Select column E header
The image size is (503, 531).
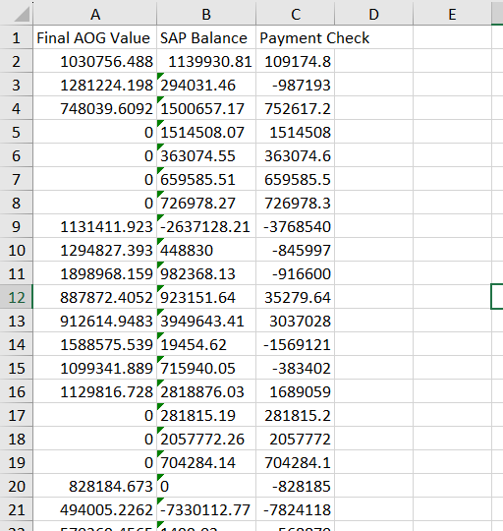tap(452, 14)
